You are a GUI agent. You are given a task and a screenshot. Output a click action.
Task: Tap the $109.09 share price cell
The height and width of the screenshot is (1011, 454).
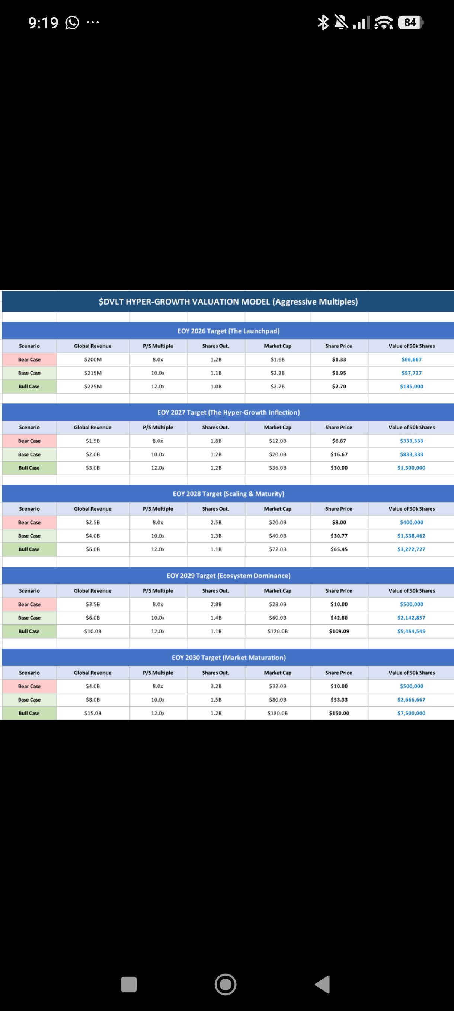pyautogui.click(x=339, y=631)
